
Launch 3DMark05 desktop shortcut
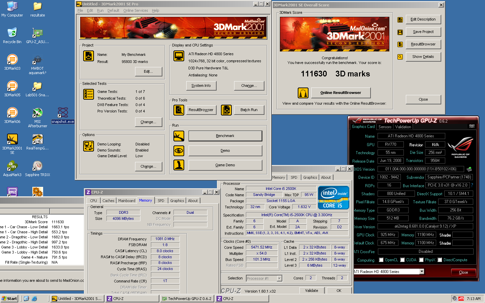coord(12,89)
